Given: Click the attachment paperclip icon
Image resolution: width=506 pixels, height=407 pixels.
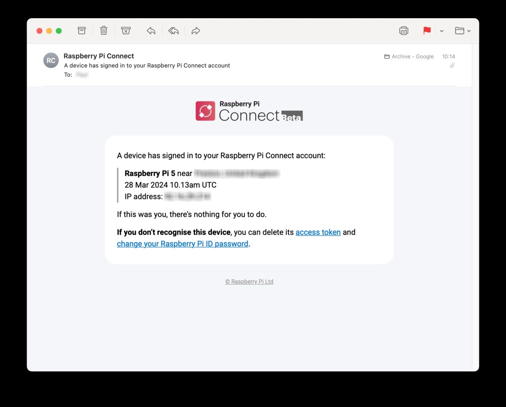Looking at the screenshot, I should (452, 65).
